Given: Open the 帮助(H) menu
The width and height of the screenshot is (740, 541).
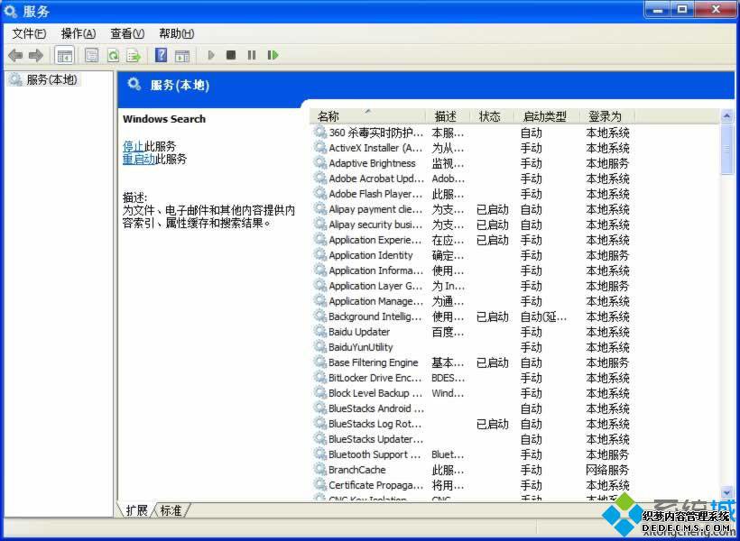Looking at the screenshot, I should (x=177, y=33).
